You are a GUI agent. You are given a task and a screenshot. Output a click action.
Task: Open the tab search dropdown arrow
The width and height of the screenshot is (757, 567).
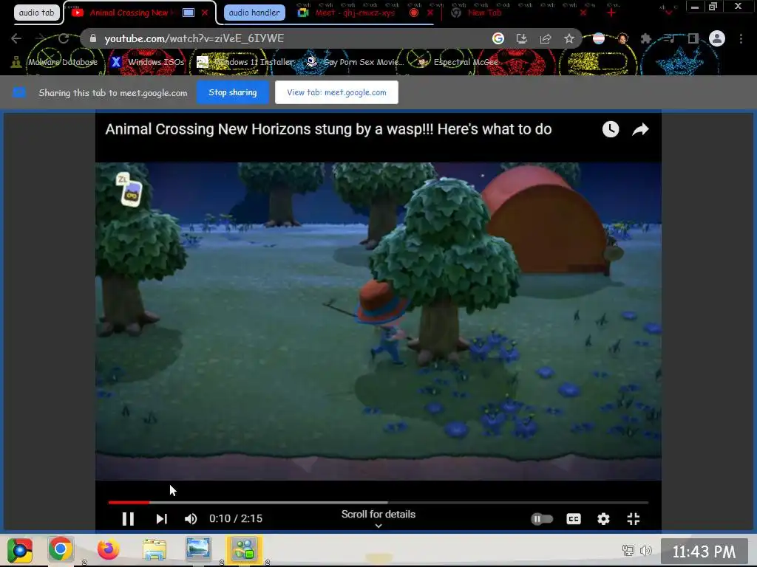[x=668, y=13]
